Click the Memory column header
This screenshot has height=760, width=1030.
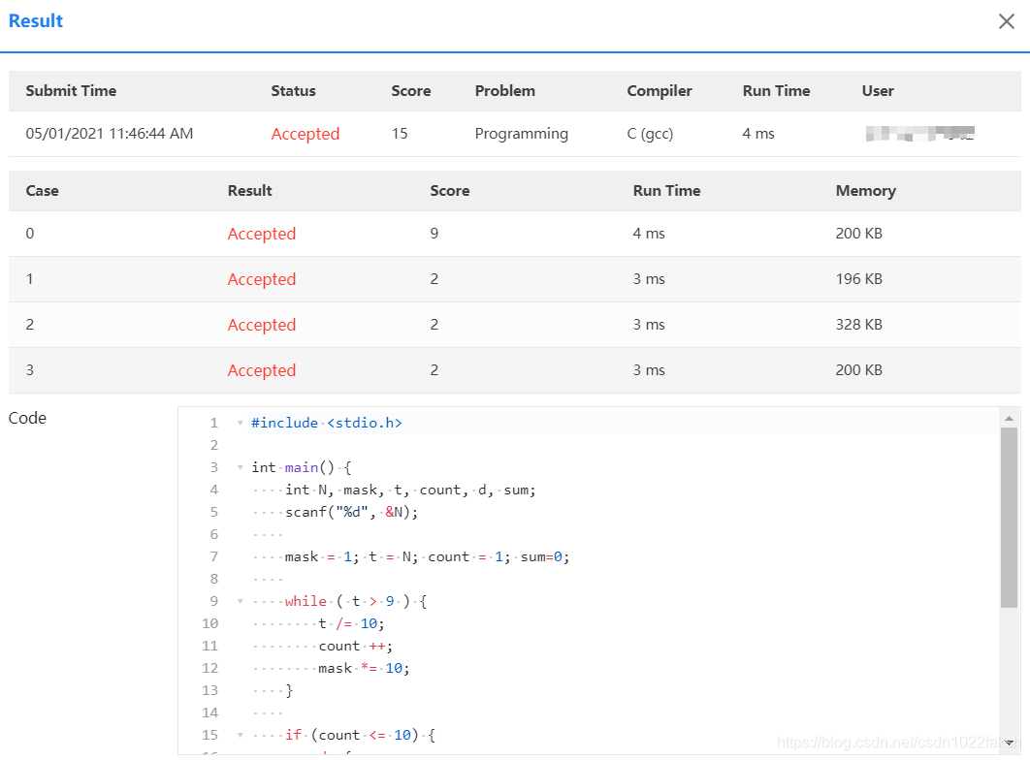(x=865, y=190)
